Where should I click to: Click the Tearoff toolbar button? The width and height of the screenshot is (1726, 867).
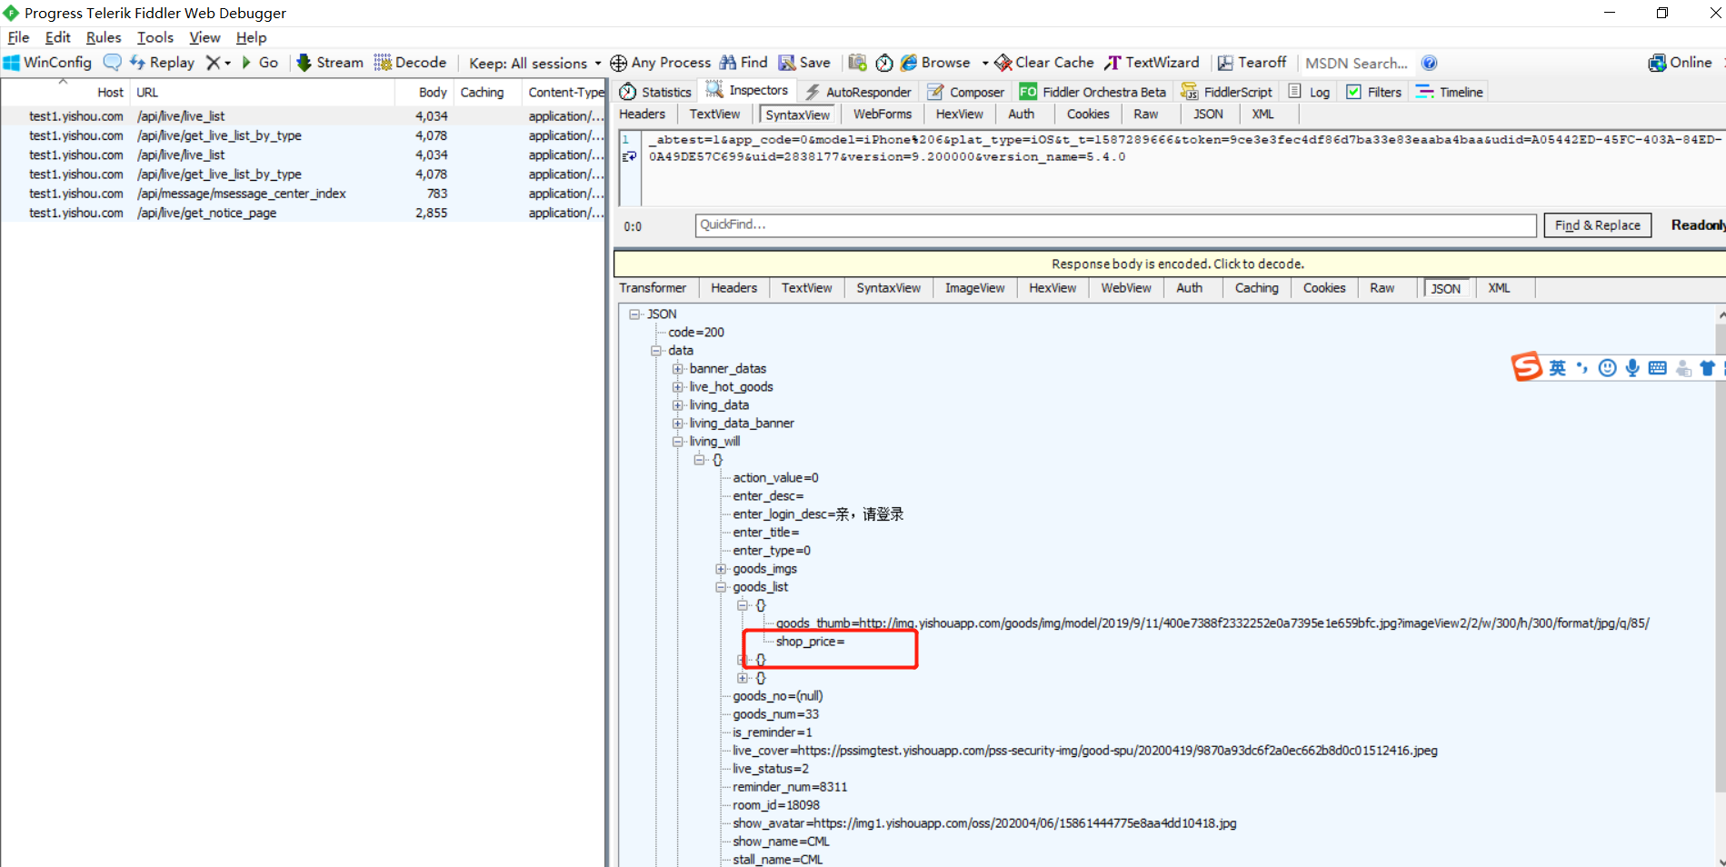[1252, 63]
